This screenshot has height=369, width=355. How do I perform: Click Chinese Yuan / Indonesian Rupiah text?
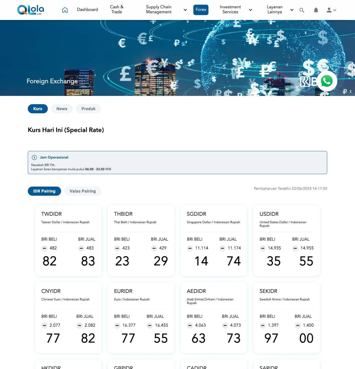tap(65, 299)
